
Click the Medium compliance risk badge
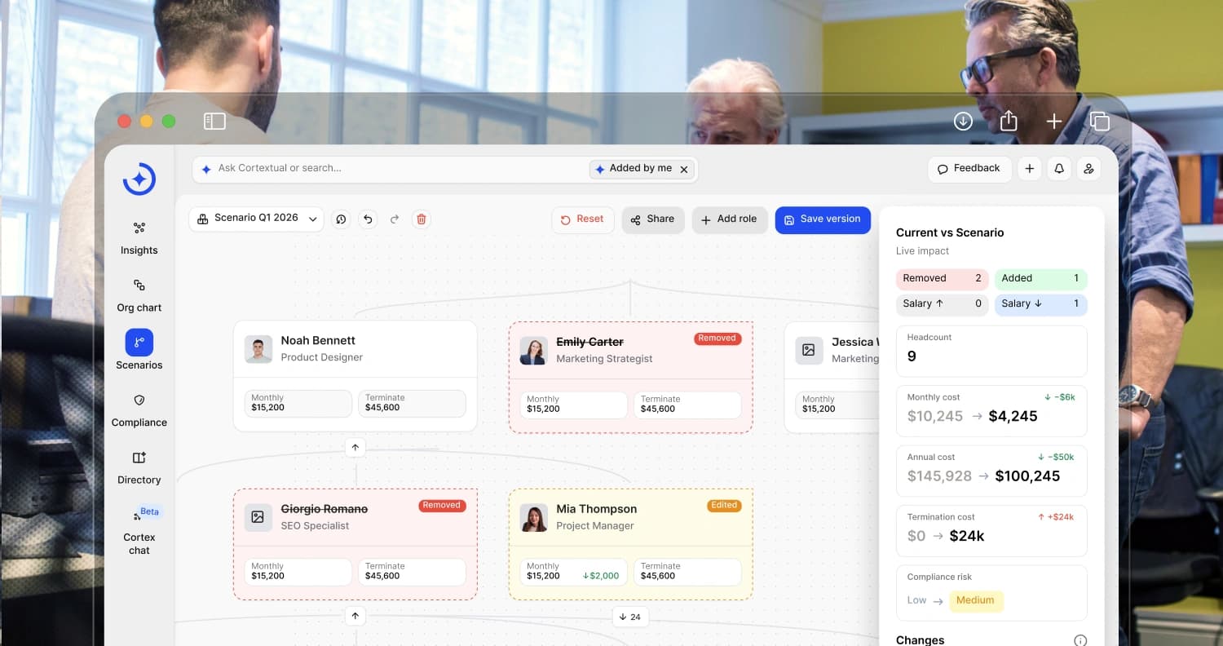pos(976,600)
